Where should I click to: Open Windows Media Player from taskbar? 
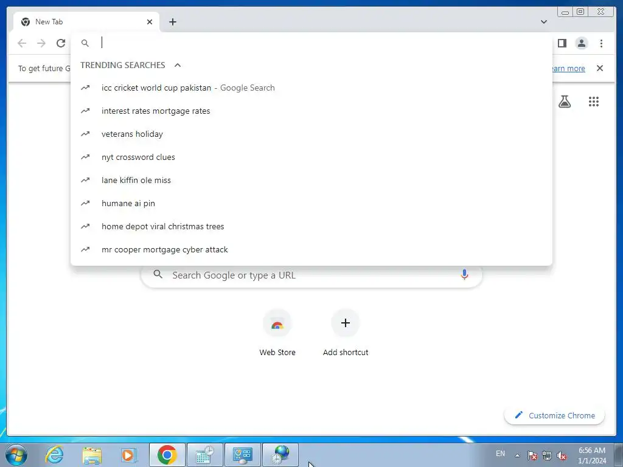click(x=128, y=455)
